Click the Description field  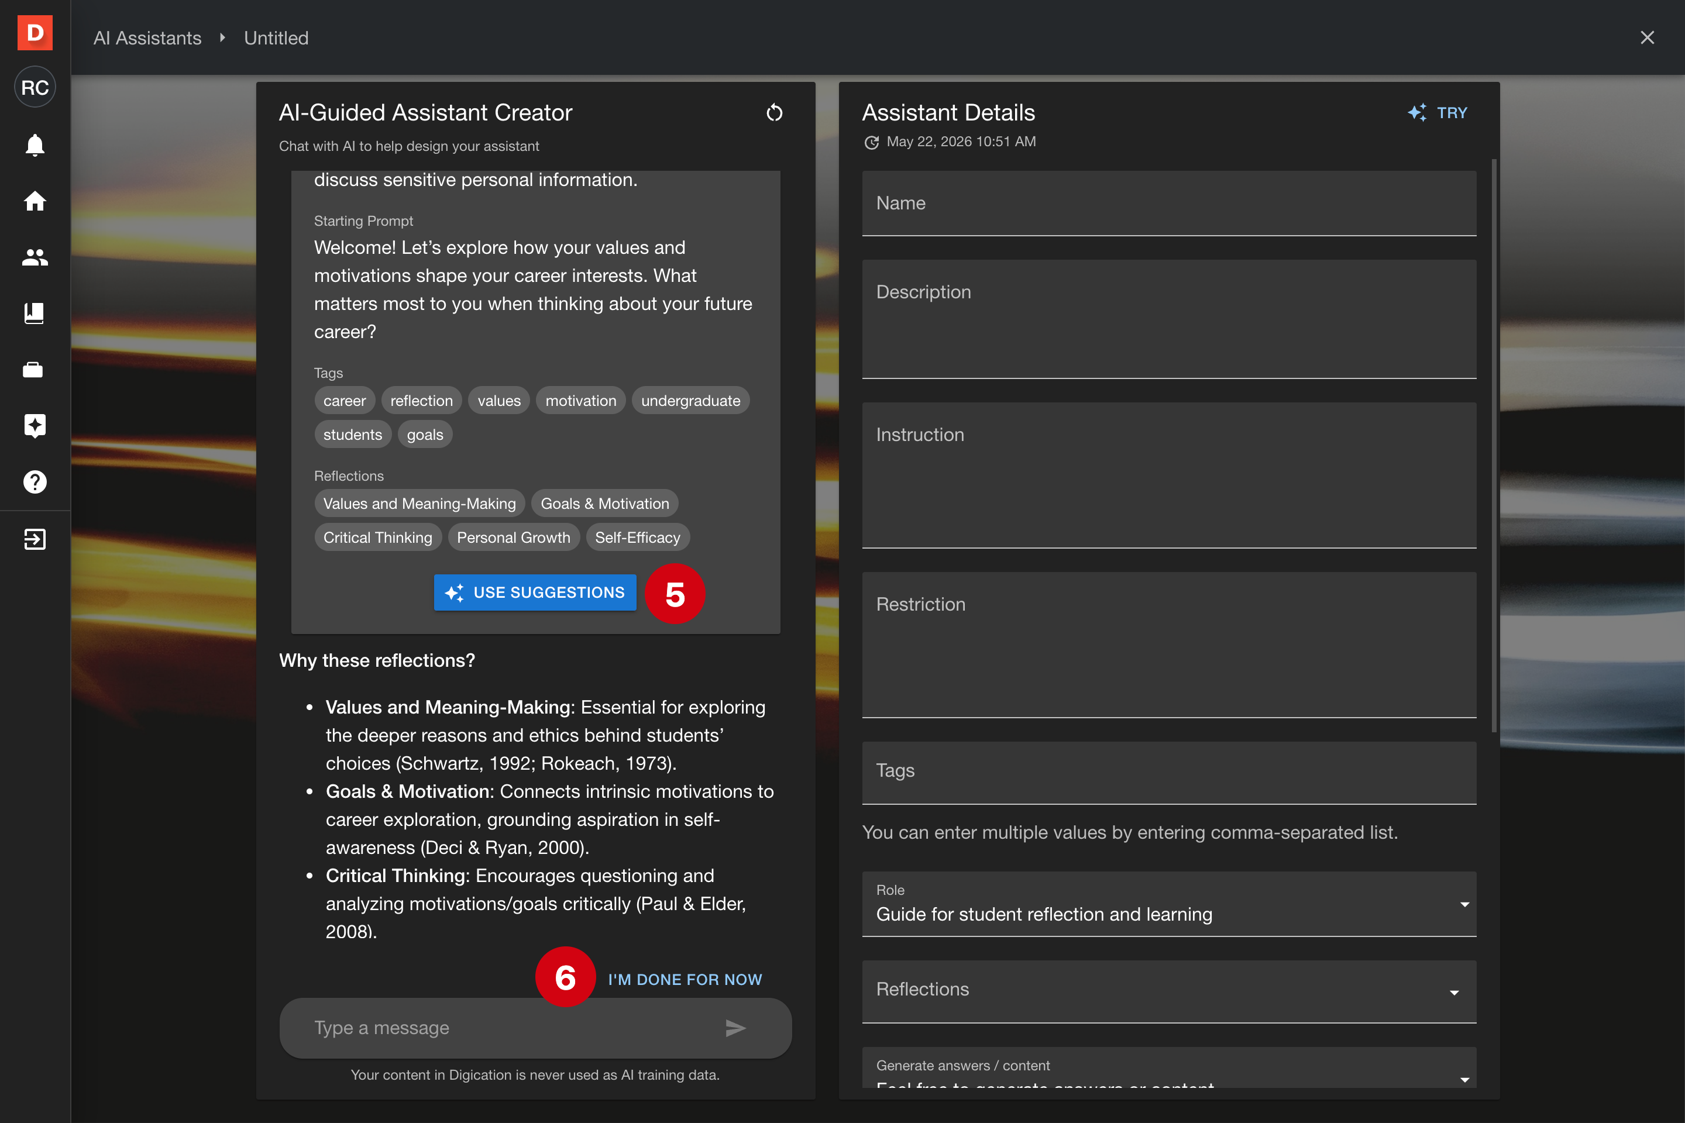pos(1169,319)
